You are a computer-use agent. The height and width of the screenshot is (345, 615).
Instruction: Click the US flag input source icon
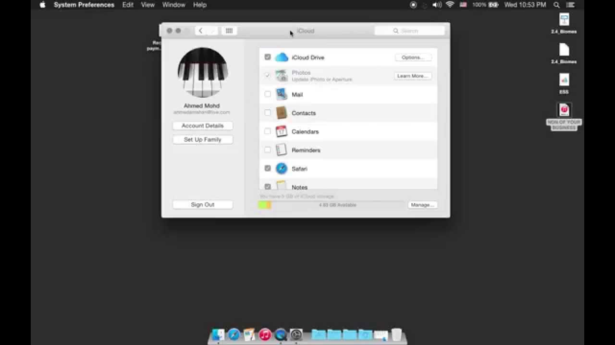click(x=464, y=5)
